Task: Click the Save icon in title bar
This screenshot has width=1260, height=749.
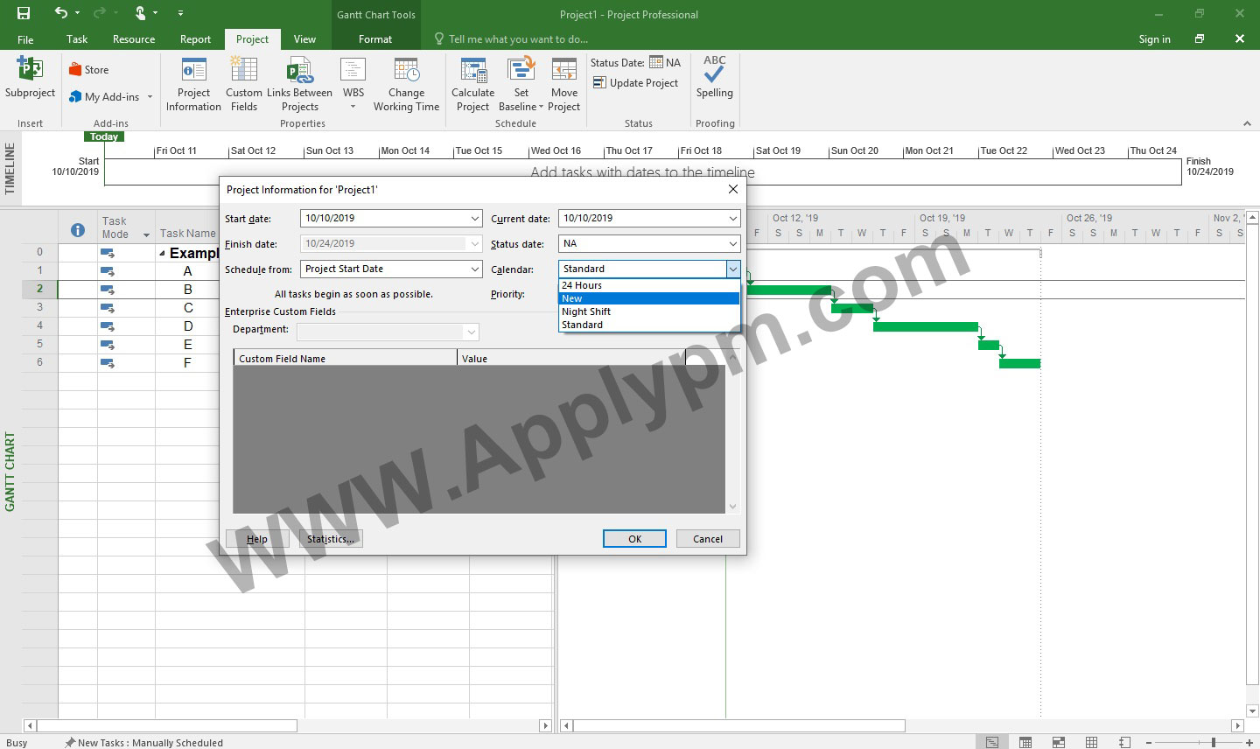Action: (x=24, y=13)
